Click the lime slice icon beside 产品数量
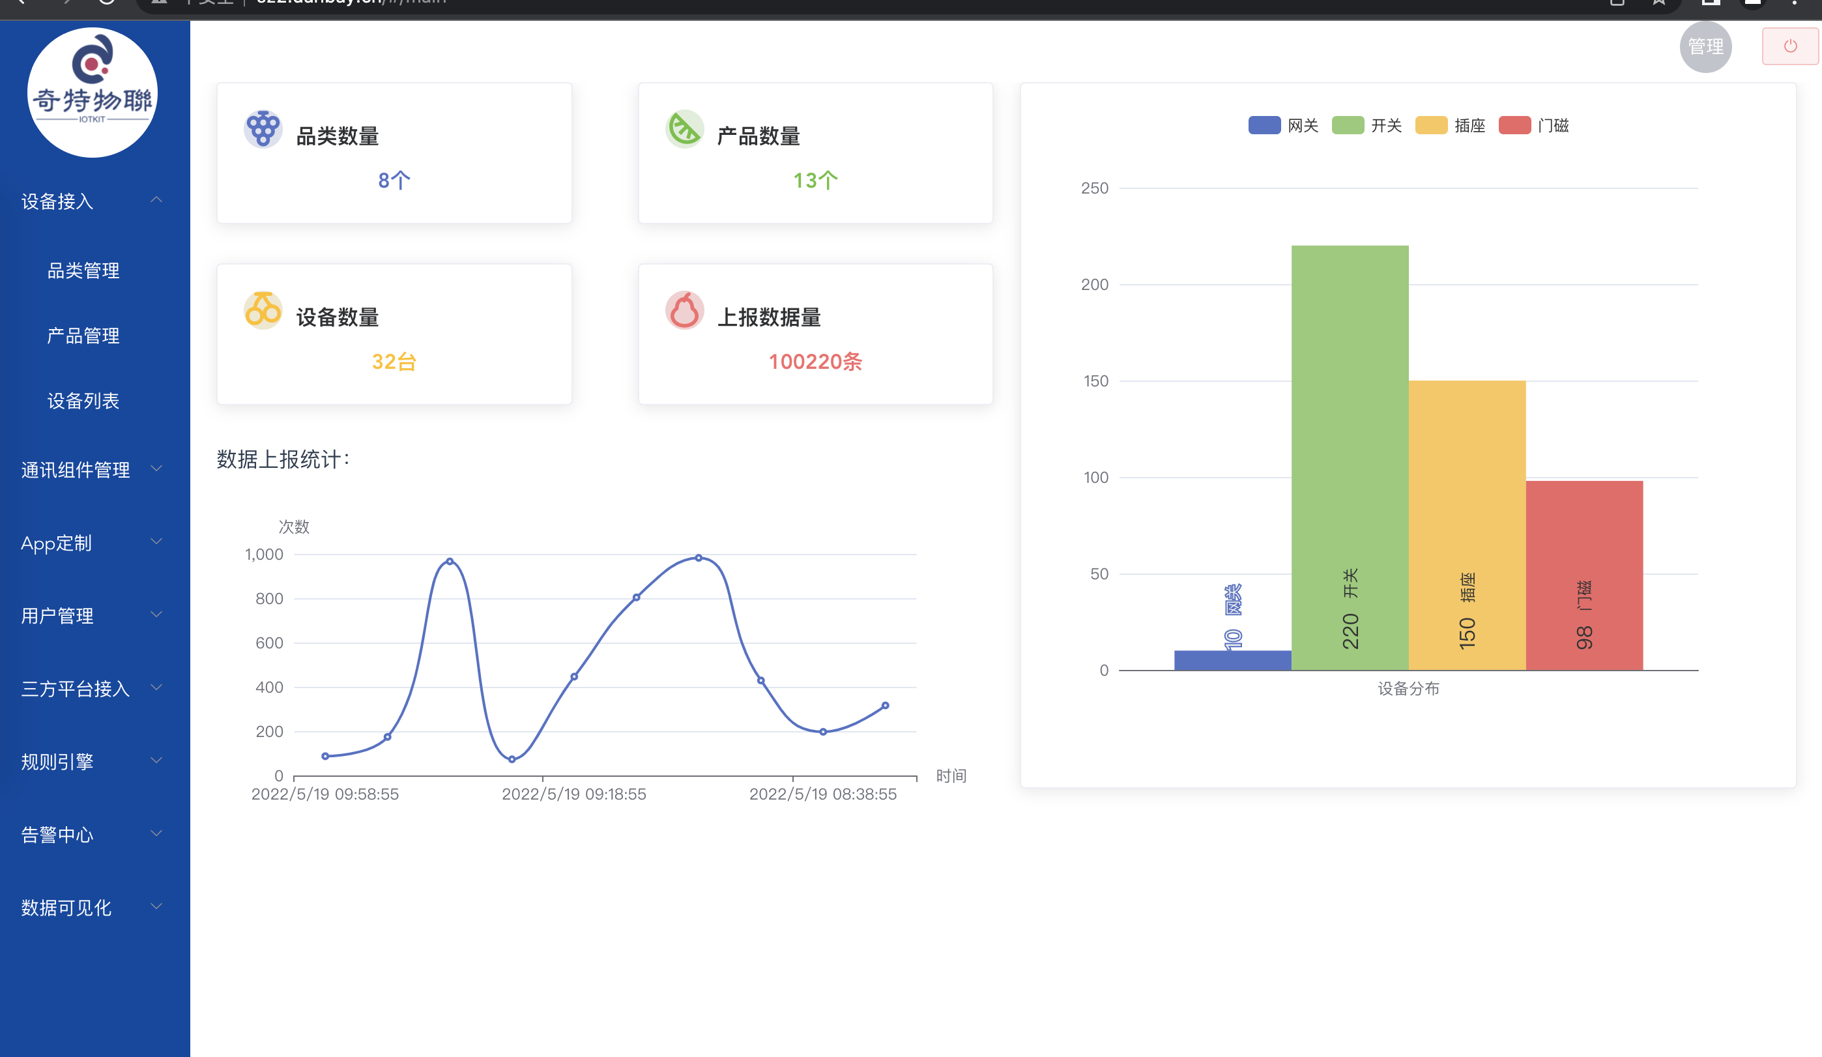This screenshot has height=1057, width=1822. (x=684, y=130)
